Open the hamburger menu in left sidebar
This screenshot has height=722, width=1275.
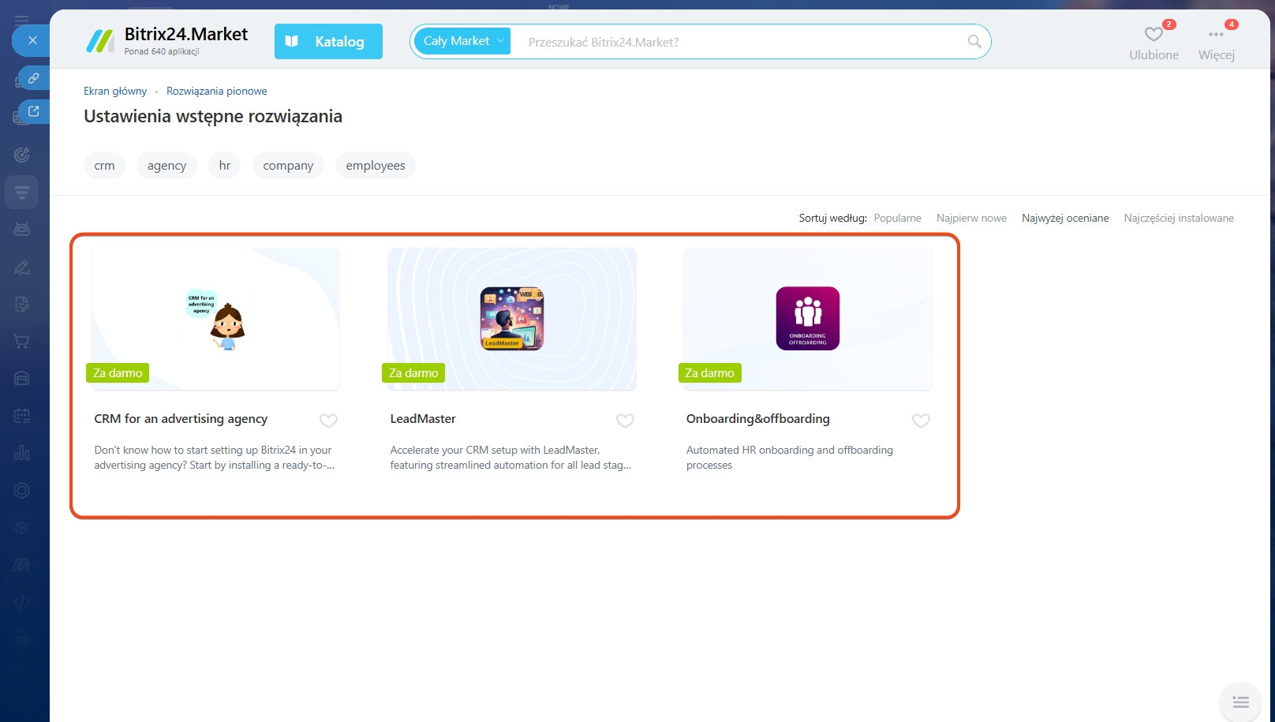point(22,21)
